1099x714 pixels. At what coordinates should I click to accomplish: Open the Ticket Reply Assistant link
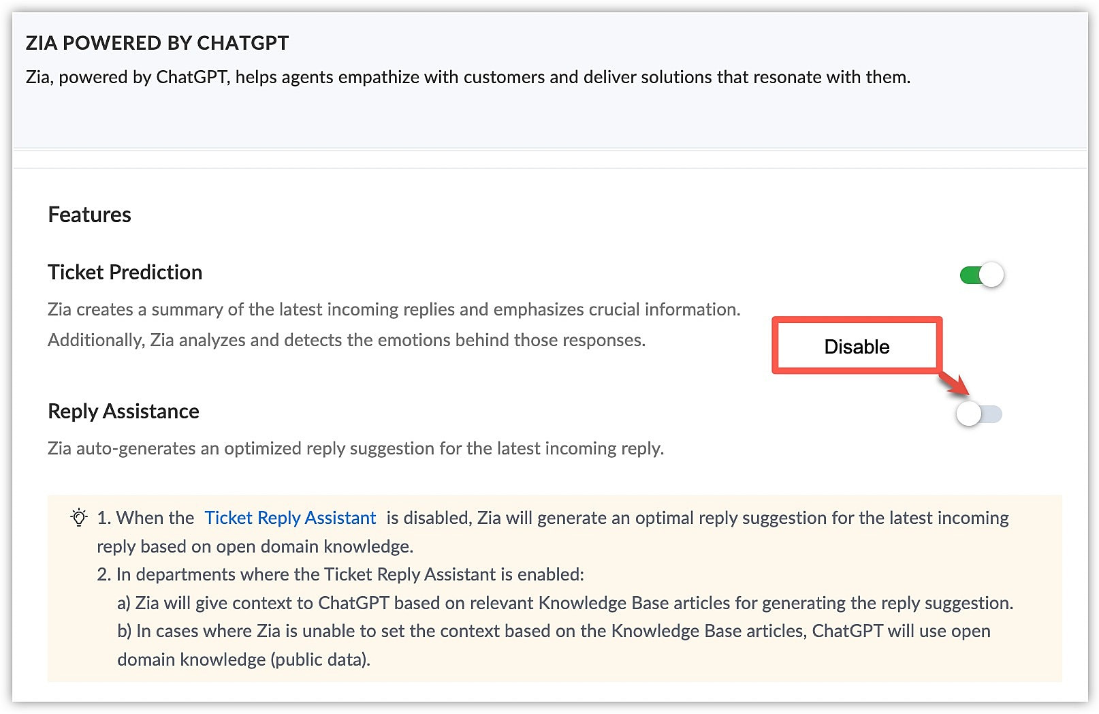pyautogui.click(x=290, y=518)
